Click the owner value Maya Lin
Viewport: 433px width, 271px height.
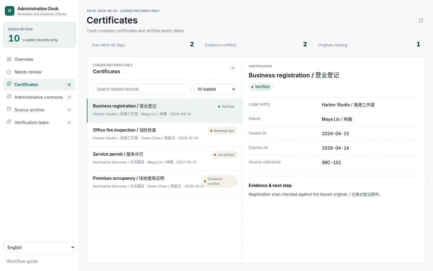point(337,119)
